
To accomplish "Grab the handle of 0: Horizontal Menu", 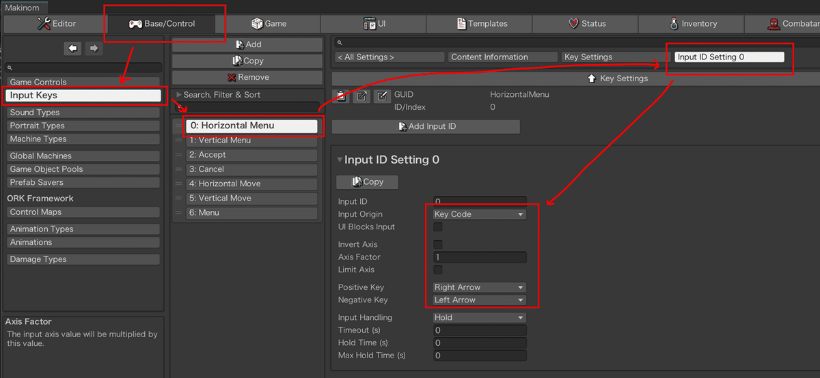I will tap(179, 126).
